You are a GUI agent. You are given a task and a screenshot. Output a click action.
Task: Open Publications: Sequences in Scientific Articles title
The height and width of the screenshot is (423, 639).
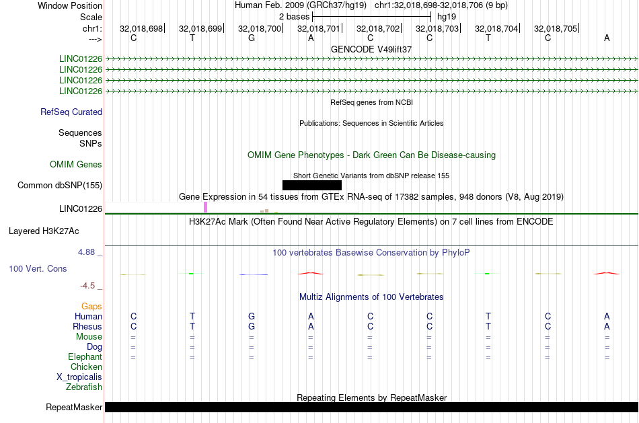click(x=371, y=123)
